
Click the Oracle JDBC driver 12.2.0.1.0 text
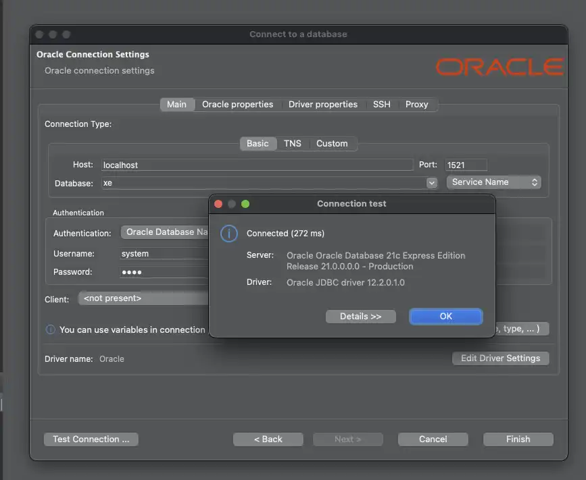tap(345, 283)
